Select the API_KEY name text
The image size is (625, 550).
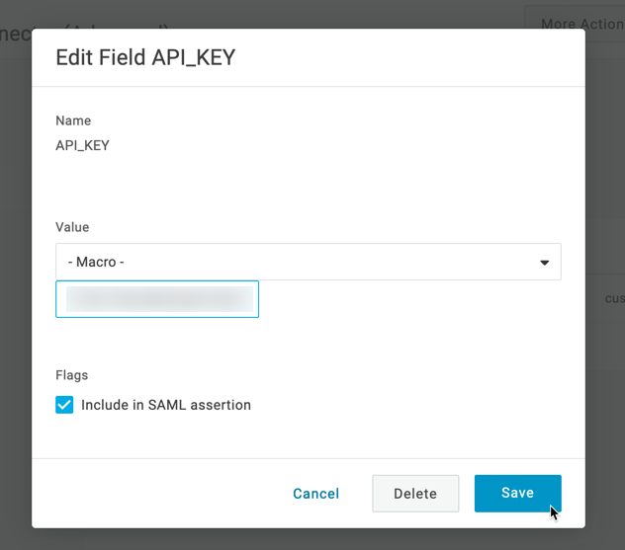[x=82, y=145]
